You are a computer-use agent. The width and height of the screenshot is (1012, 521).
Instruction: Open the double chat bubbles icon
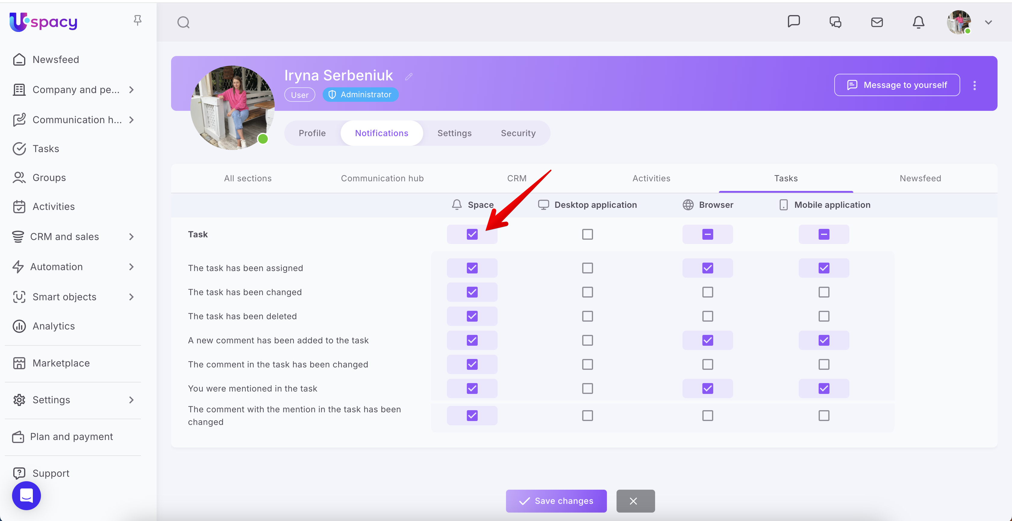point(835,22)
